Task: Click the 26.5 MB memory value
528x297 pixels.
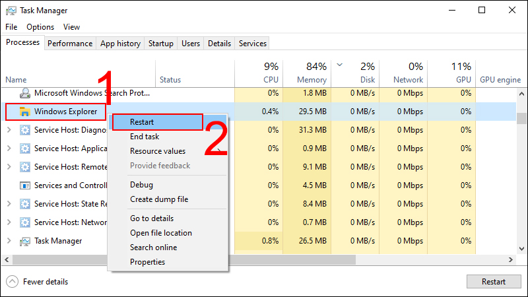Action: click(x=312, y=241)
